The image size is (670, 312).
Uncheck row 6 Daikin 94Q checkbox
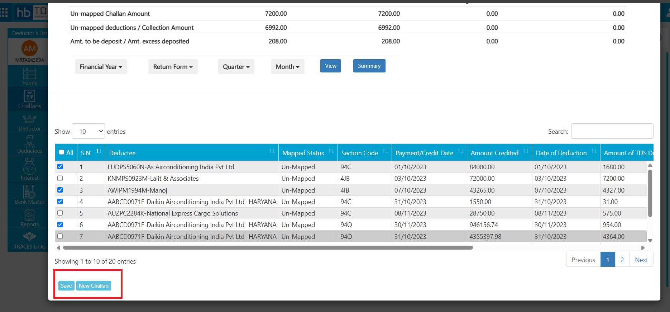click(x=60, y=224)
